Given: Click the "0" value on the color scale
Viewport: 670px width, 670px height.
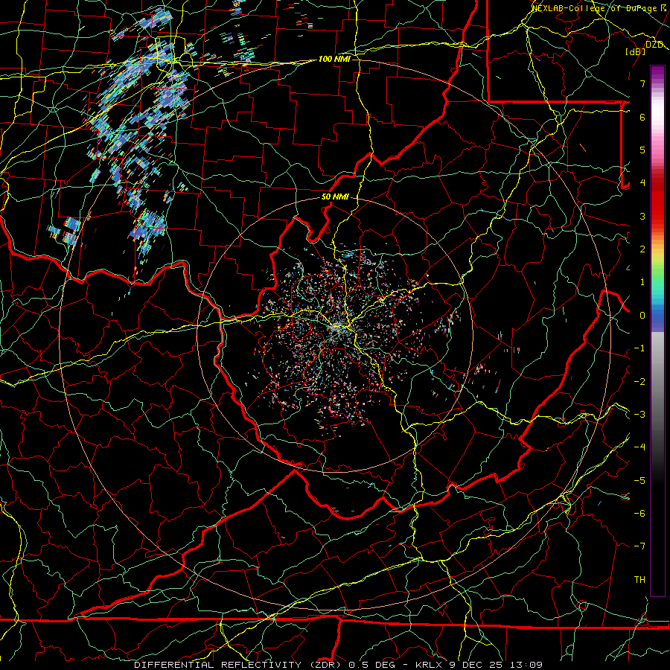Looking at the screenshot, I should pos(642,316).
